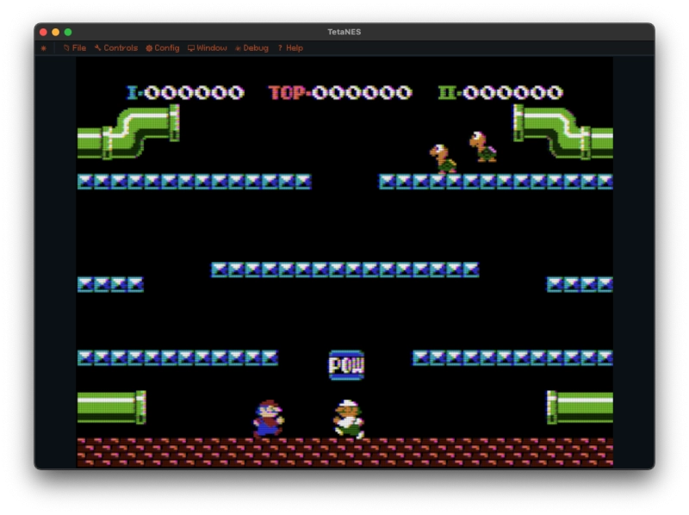Screen dimensions: 689x515
Task: Maximize the window using green button
Action: coord(68,32)
